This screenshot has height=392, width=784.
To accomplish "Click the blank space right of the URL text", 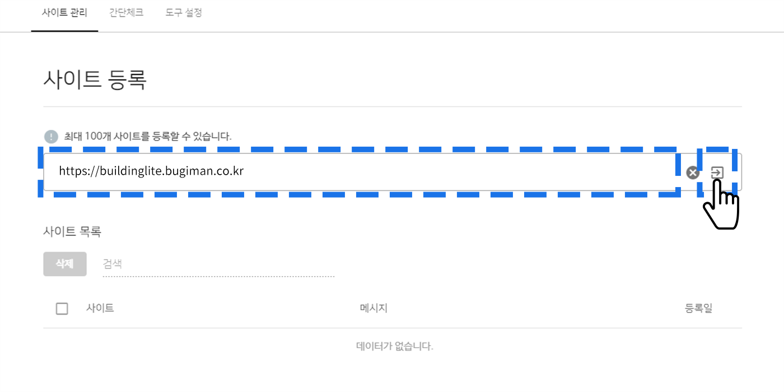I will tap(459, 172).
